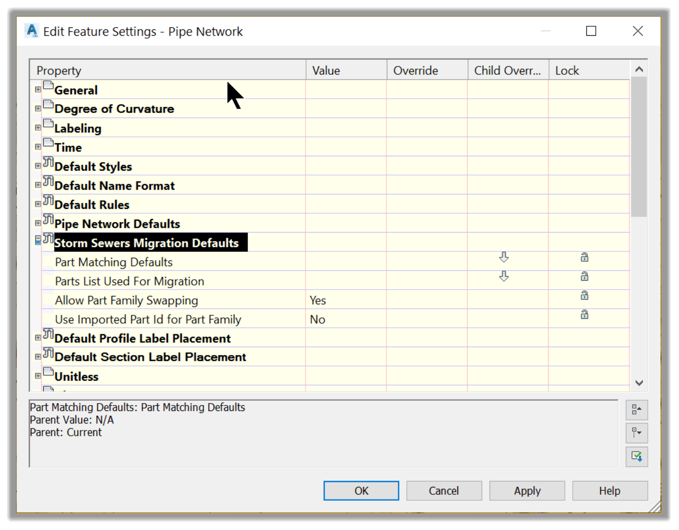Click the collapse all categories icon button
The image size is (679, 530).
[x=637, y=410]
